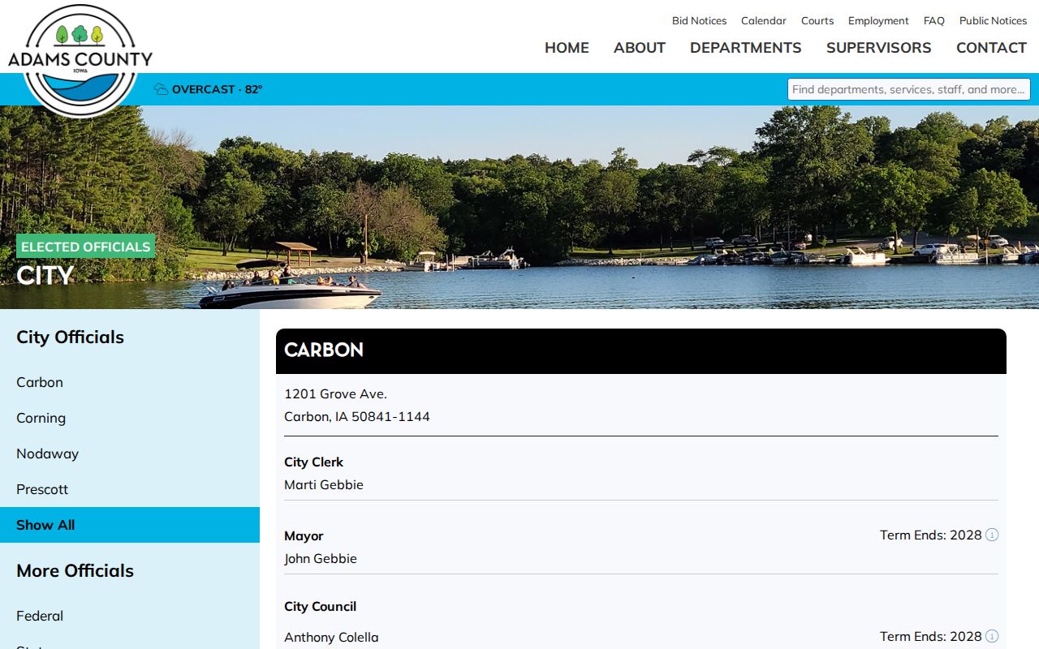Click 'Carbon, IA 50841-1144' text
The image size is (1039, 649).
357,417
